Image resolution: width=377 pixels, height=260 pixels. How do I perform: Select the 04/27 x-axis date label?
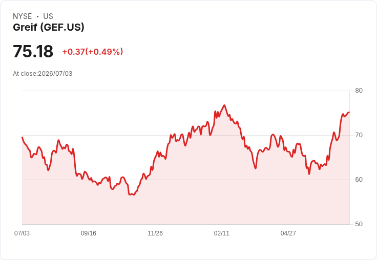coord(288,233)
